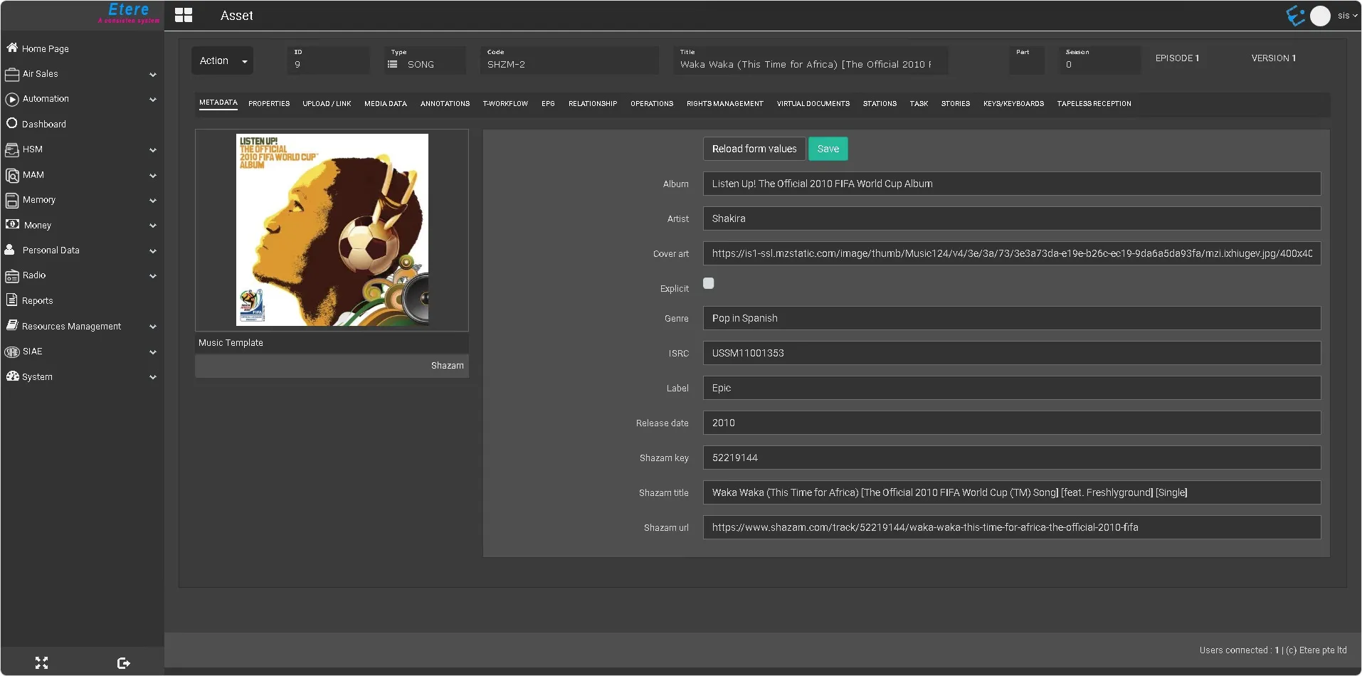This screenshot has height=676, width=1362.
Task: Open the KEYS/KEYBOARDS tab
Action: pos(1013,104)
